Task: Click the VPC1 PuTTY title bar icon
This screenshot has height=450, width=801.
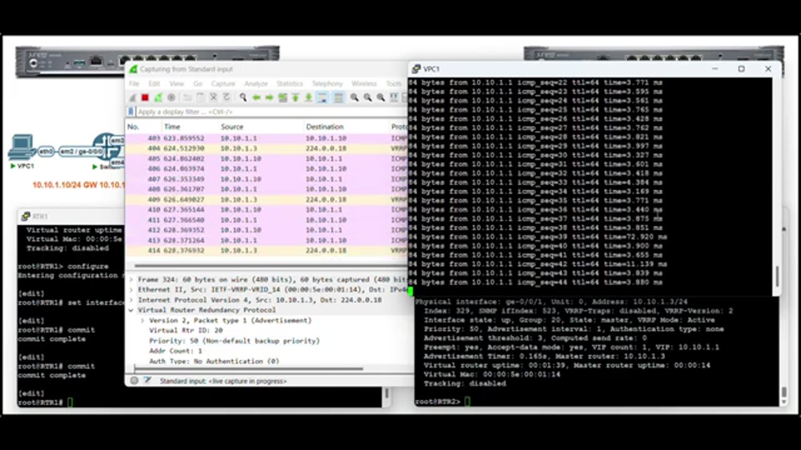Action: tap(416, 69)
